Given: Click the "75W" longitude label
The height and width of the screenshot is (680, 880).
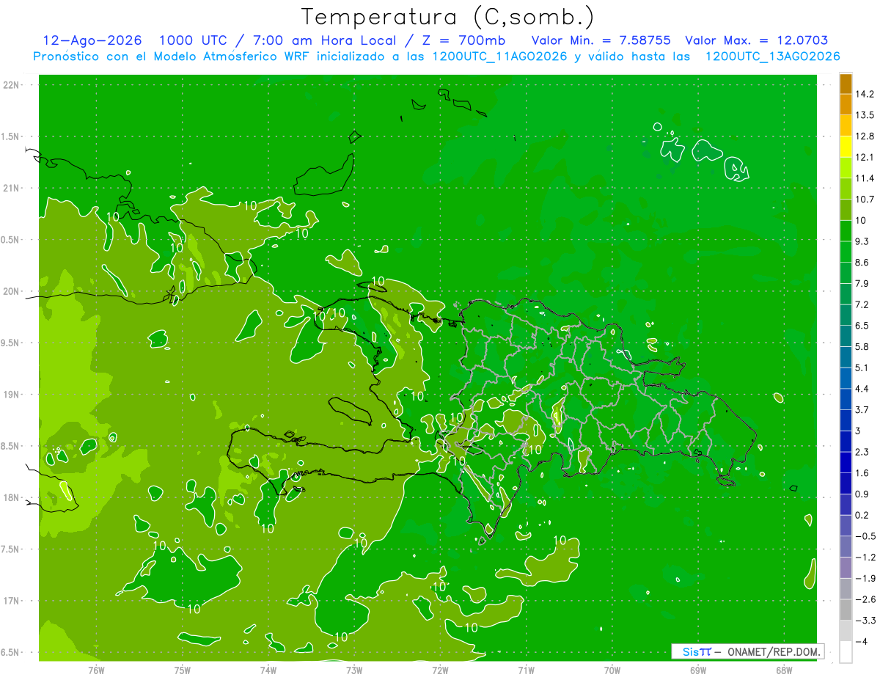Looking at the screenshot, I should tap(183, 670).
